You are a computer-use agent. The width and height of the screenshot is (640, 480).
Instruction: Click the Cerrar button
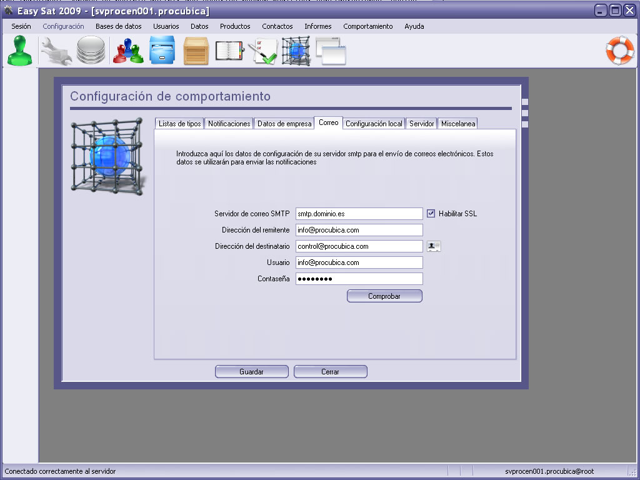point(330,371)
